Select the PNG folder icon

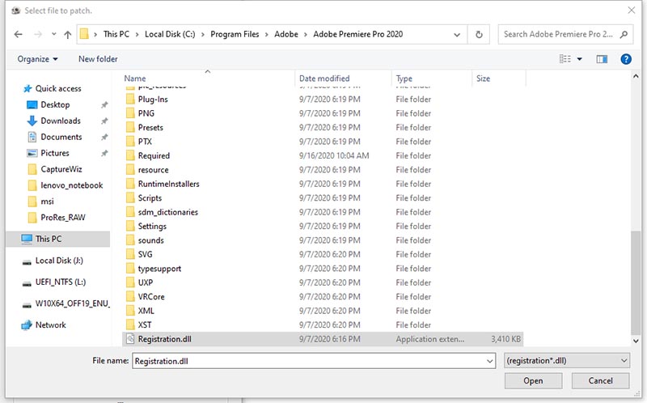click(x=130, y=113)
